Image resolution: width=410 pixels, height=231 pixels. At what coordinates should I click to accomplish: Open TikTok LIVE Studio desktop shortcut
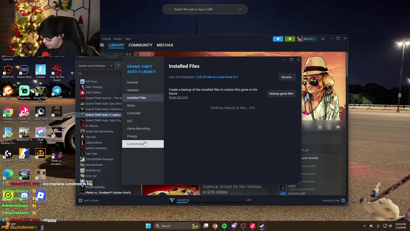point(24,115)
